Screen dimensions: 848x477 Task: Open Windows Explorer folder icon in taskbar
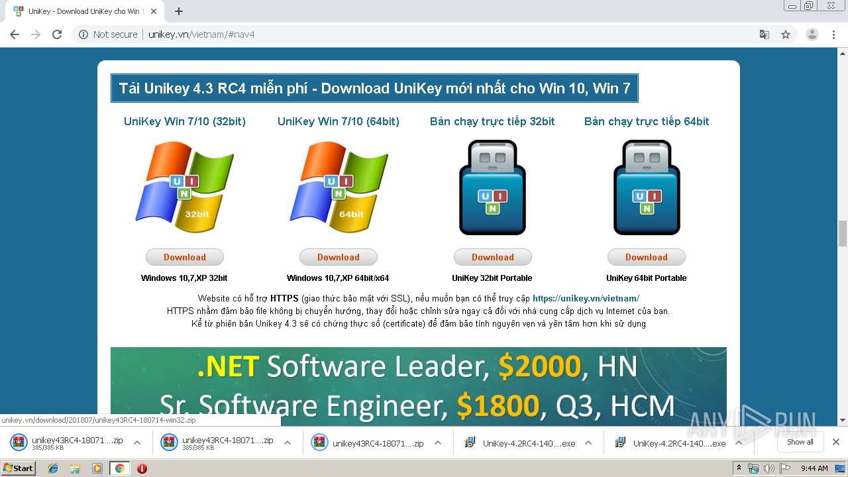tap(75, 468)
